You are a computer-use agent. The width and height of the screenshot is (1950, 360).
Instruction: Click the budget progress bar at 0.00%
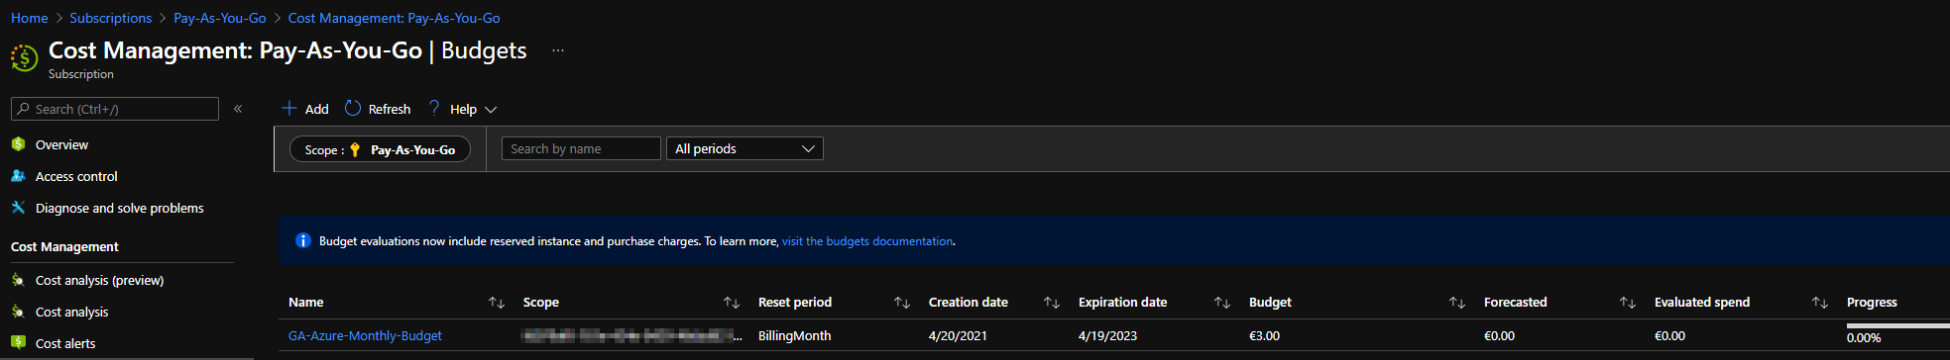pyautogui.click(x=1897, y=325)
